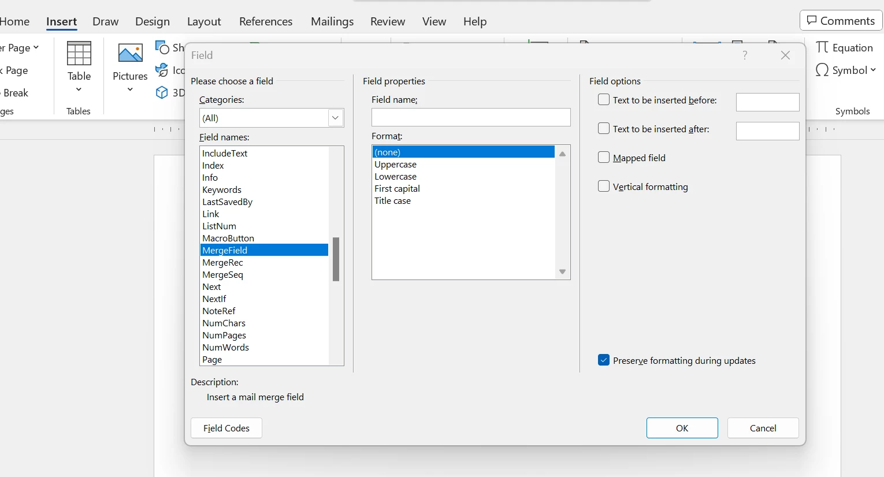This screenshot has width=884, height=477.
Task: Select NextIf field name
Action: pyautogui.click(x=264, y=299)
